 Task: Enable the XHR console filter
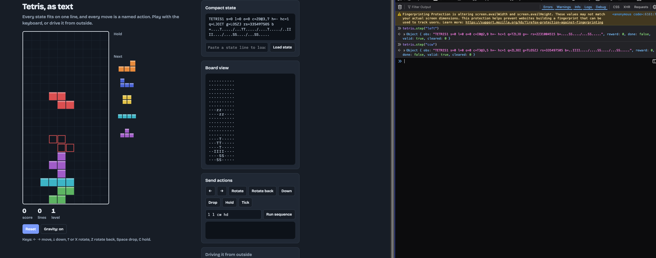tap(627, 7)
